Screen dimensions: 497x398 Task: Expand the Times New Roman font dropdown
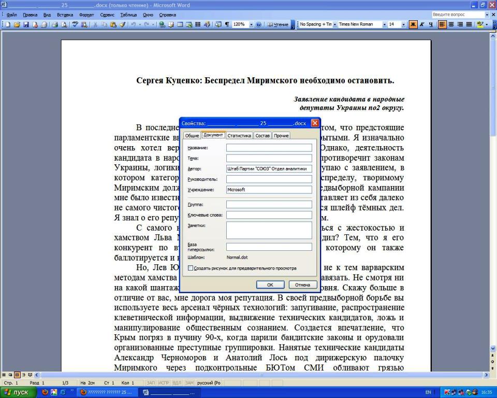pos(384,24)
